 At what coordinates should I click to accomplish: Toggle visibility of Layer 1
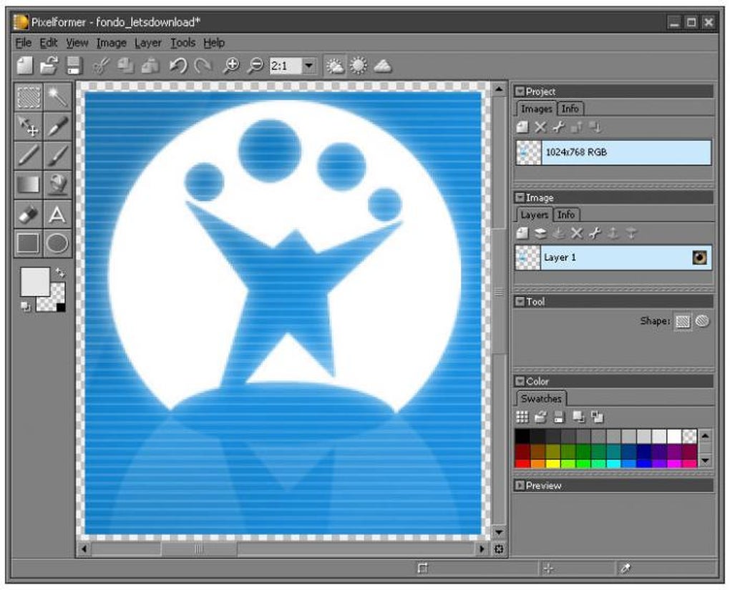pos(699,257)
